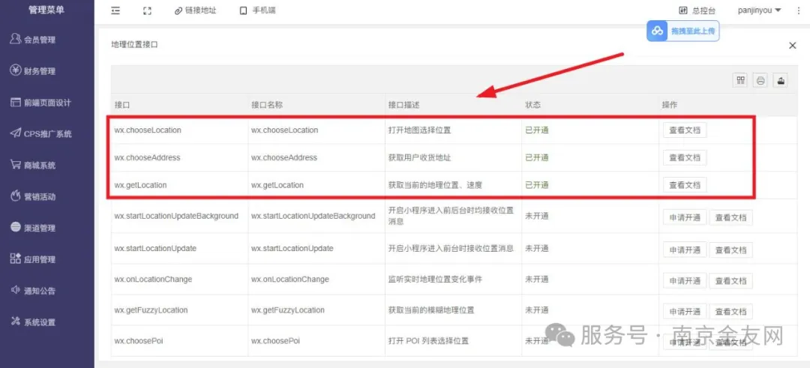The width and height of the screenshot is (810, 368).
Task: Open 前端页面设计 in the sidebar
Action: pos(40,102)
